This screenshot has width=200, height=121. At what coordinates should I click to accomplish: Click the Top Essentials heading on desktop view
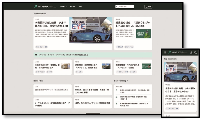pos(40,13)
